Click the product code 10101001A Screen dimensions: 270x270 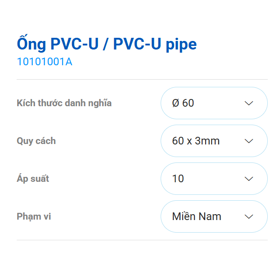click(x=44, y=62)
